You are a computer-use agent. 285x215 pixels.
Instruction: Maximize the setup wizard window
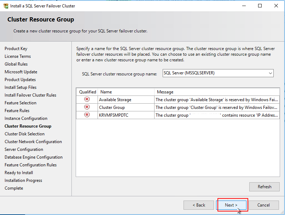point(260,6)
